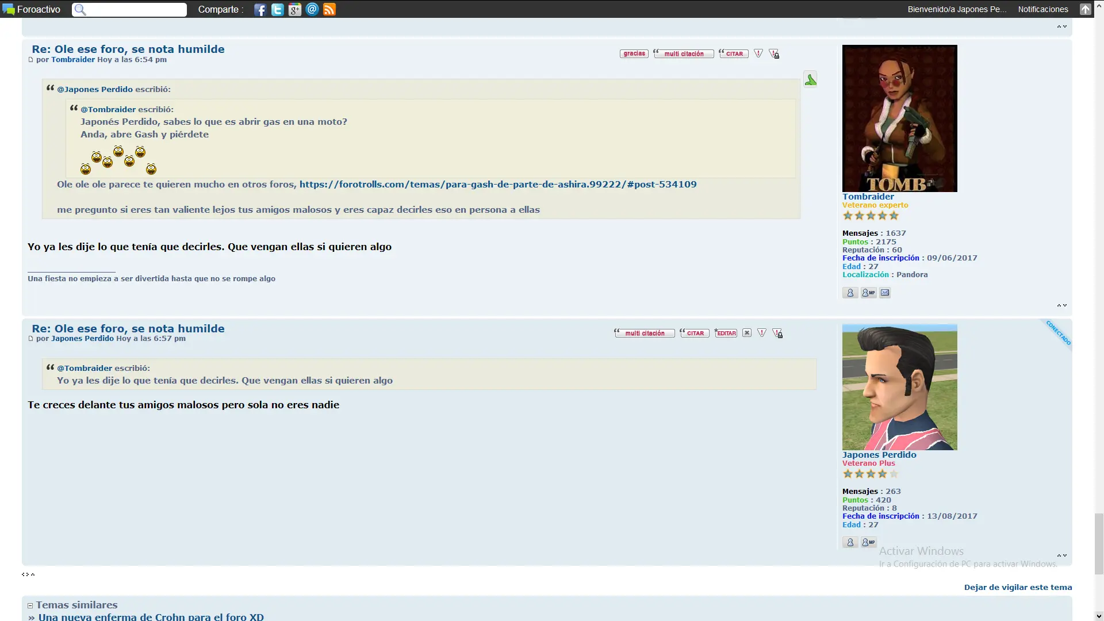1104x621 pixels.
Task: Open 'Una nueva enferma de Crohn' topic
Action: click(151, 617)
